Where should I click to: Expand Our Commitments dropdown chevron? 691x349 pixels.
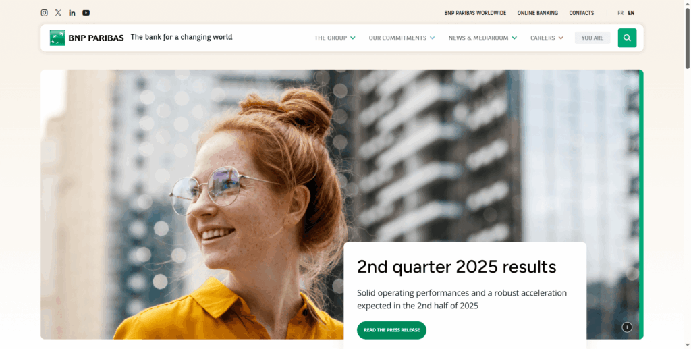(432, 38)
